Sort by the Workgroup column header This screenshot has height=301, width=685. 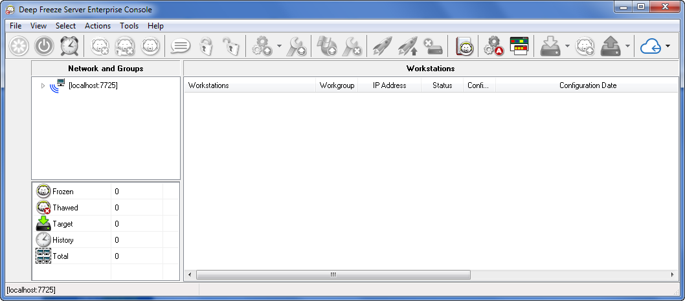pyautogui.click(x=337, y=85)
